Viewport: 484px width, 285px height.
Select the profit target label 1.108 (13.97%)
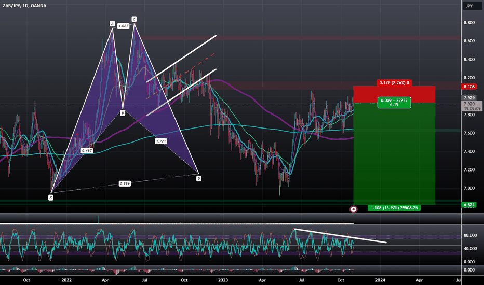click(394, 208)
